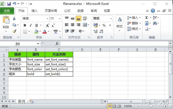Switch to 页面布局 ribbon tab
This screenshot has height=109, width=173.
point(51,11)
